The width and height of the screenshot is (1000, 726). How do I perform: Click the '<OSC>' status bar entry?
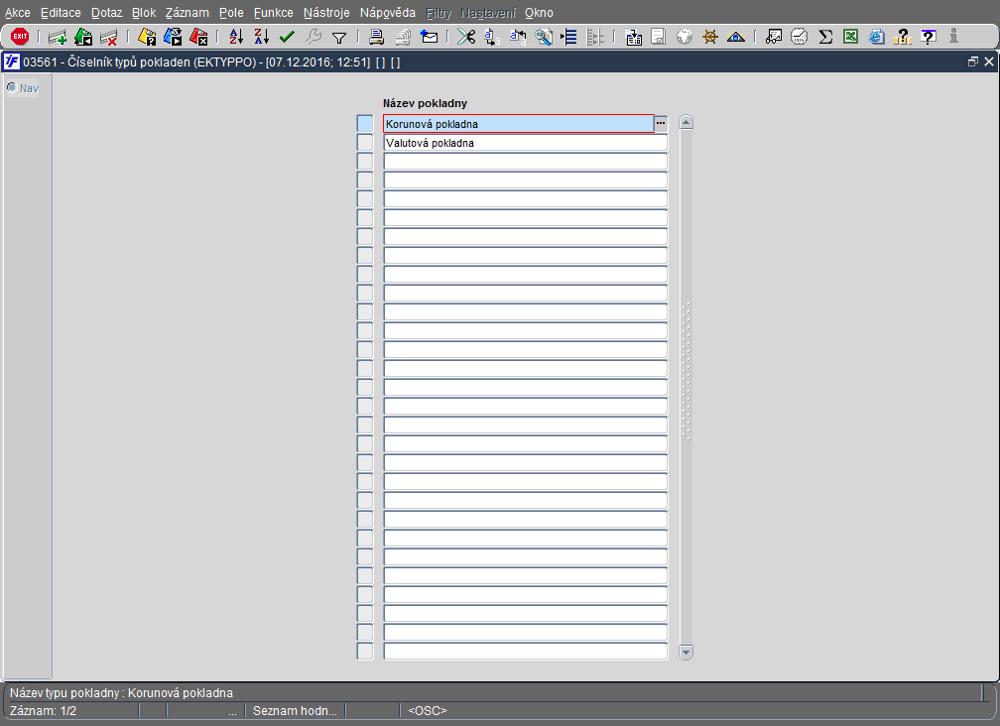(x=428, y=711)
